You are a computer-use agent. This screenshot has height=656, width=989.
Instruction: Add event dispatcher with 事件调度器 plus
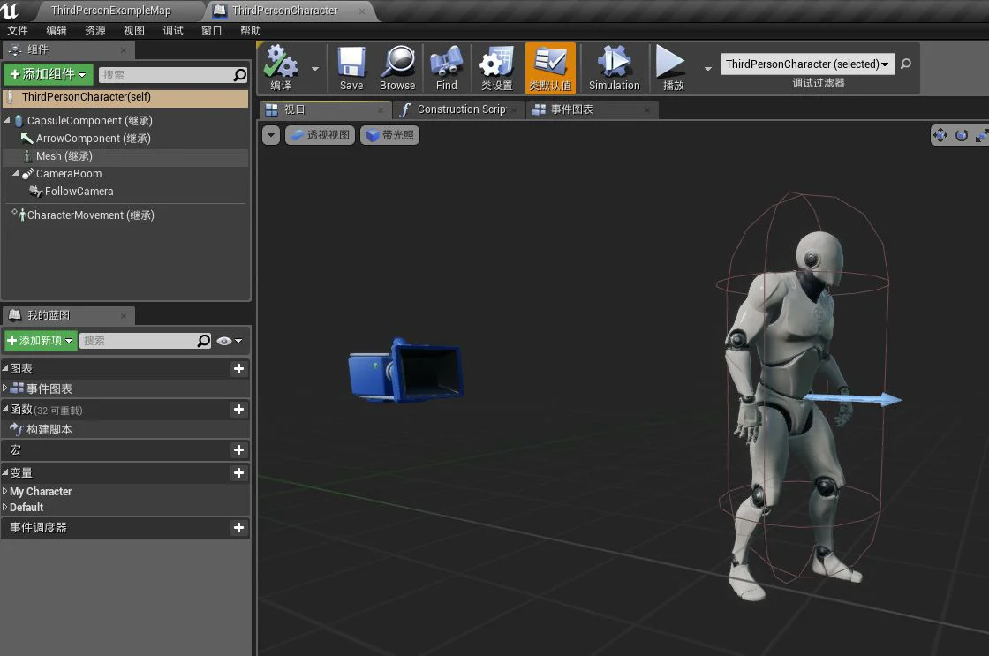[238, 528]
